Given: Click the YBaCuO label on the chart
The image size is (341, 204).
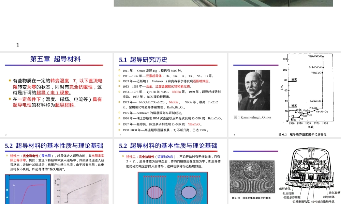Looking at the screenshot, I should 316,73.
